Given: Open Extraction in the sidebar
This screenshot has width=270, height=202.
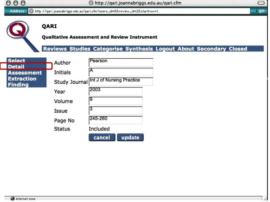Looking at the screenshot, I should click(22, 79).
